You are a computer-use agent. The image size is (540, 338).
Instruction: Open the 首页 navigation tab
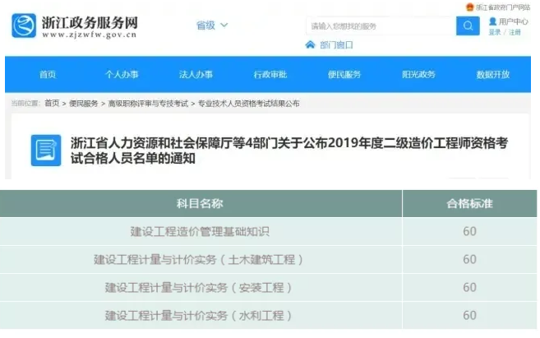click(48, 75)
